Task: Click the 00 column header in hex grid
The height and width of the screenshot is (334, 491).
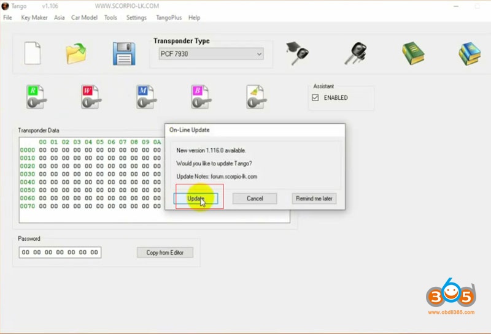Action: click(42, 142)
